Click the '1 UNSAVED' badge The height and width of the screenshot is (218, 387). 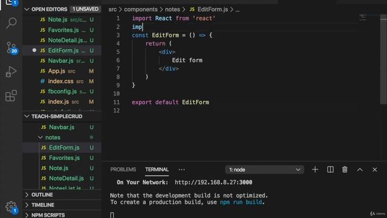85,9
